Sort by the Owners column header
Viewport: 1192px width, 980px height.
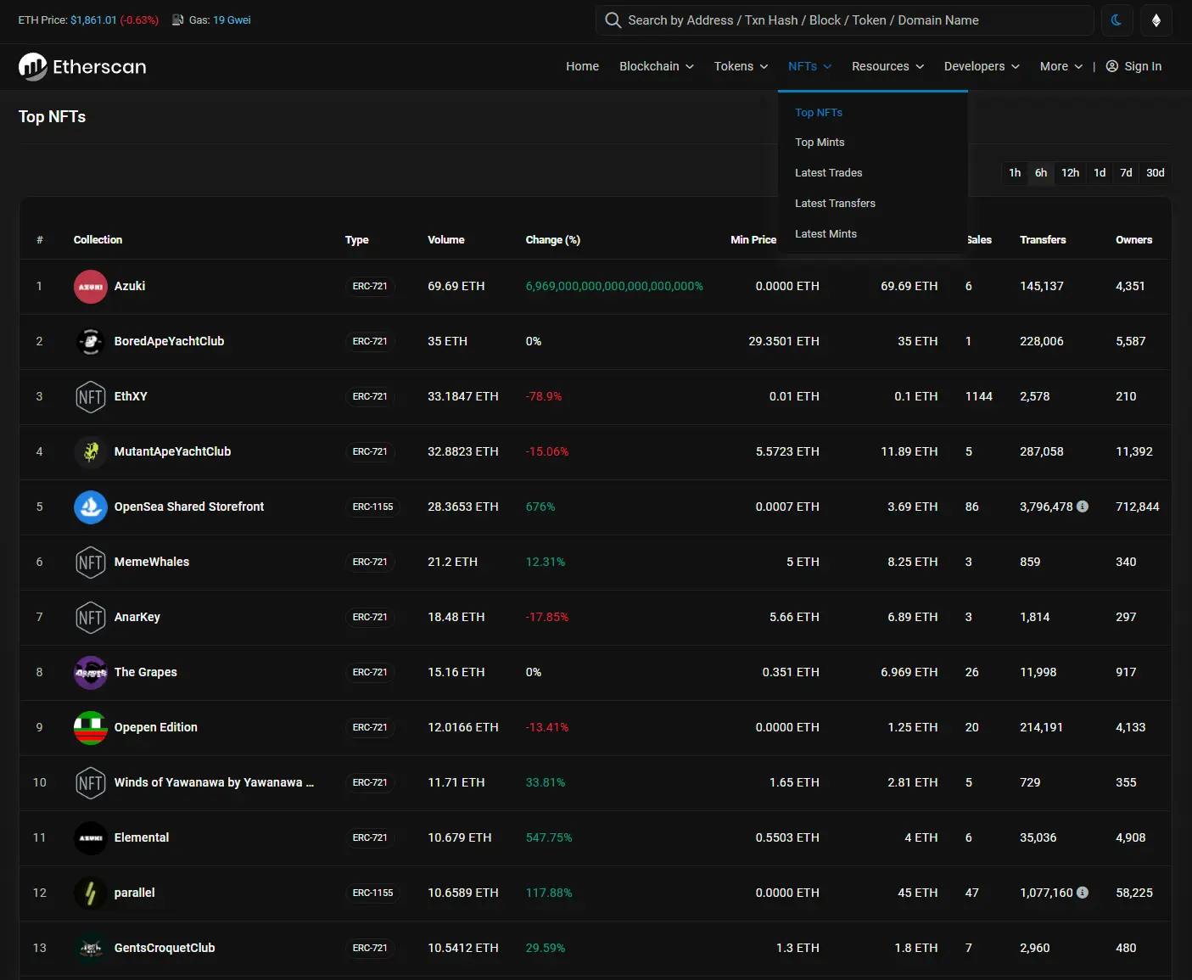click(1134, 240)
